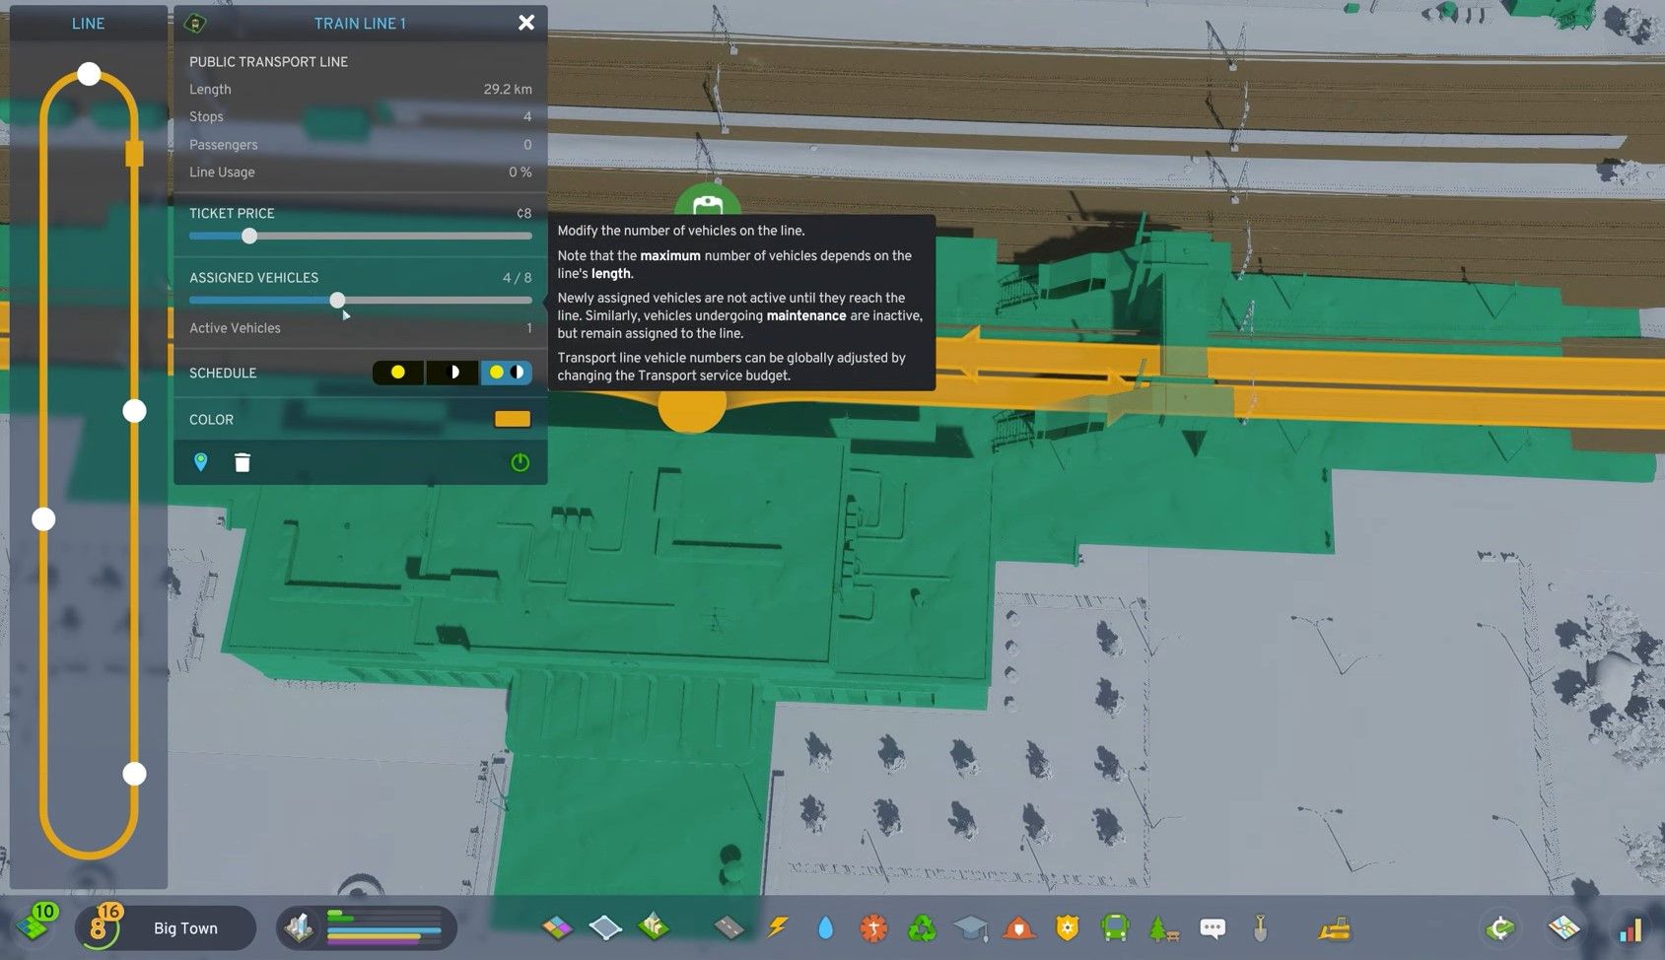Enable night-only schedule for Train Line 1
This screenshot has width=1665, height=960.
pyautogui.click(x=451, y=373)
